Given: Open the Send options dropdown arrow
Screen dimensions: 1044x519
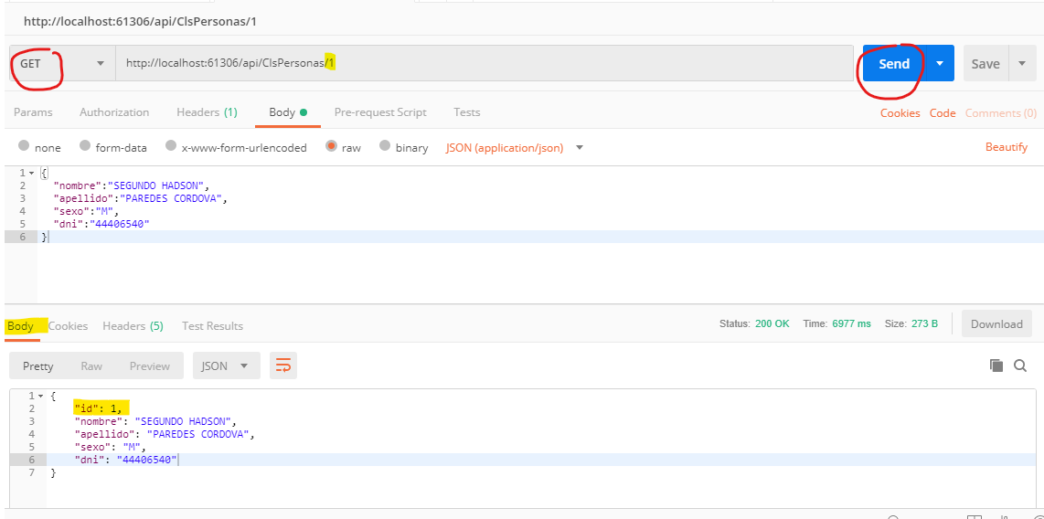Looking at the screenshot, I should [940, 63].
